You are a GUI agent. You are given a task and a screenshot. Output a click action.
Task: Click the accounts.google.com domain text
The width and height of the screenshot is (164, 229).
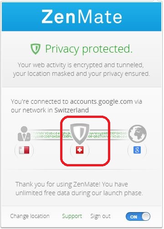101,101
